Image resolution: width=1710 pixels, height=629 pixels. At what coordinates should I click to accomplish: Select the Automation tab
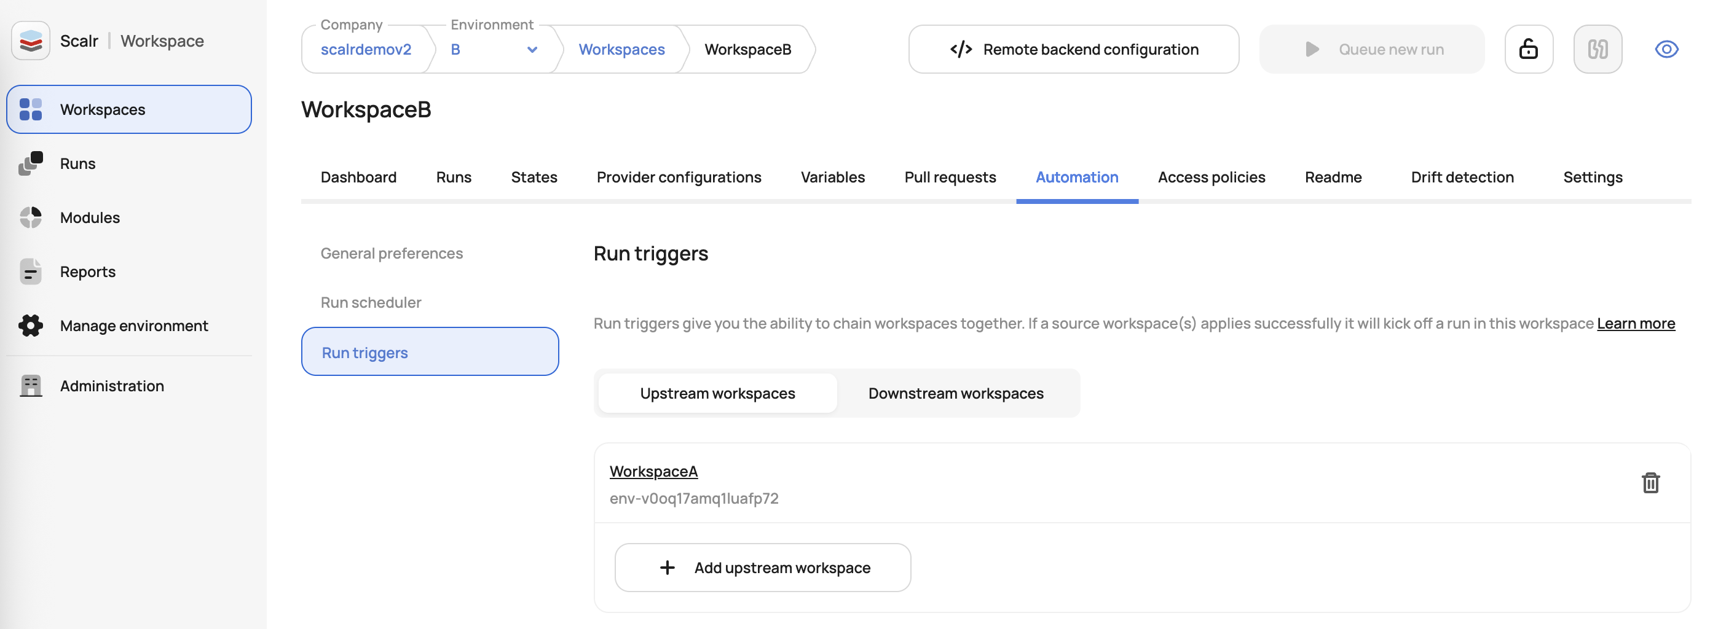pyautogui.click(x=1077, y=178)
